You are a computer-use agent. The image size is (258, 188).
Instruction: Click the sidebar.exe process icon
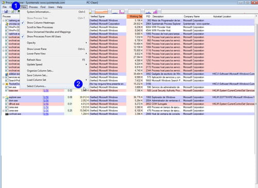coord(7,74)
